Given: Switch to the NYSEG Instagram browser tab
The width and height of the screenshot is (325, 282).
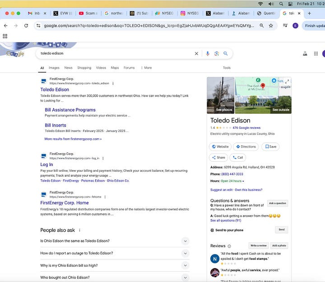Looking at the screenshot, I should pyautogui.click(x=190, y=13).
